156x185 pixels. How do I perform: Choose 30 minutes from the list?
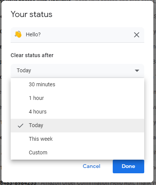(x=77, y=84)
